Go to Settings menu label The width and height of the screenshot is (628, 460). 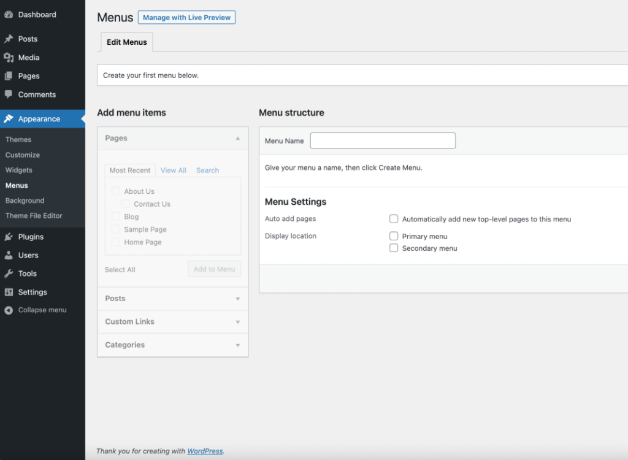coord(33,292)
